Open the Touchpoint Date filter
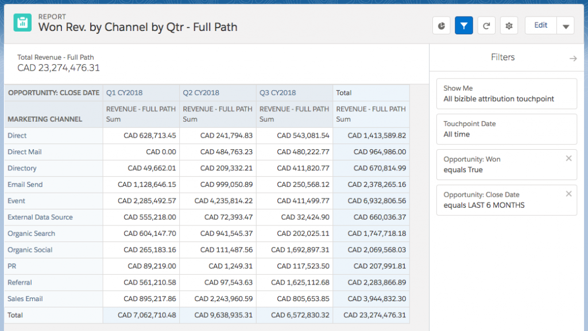588x331 pixels. point(506,129)
